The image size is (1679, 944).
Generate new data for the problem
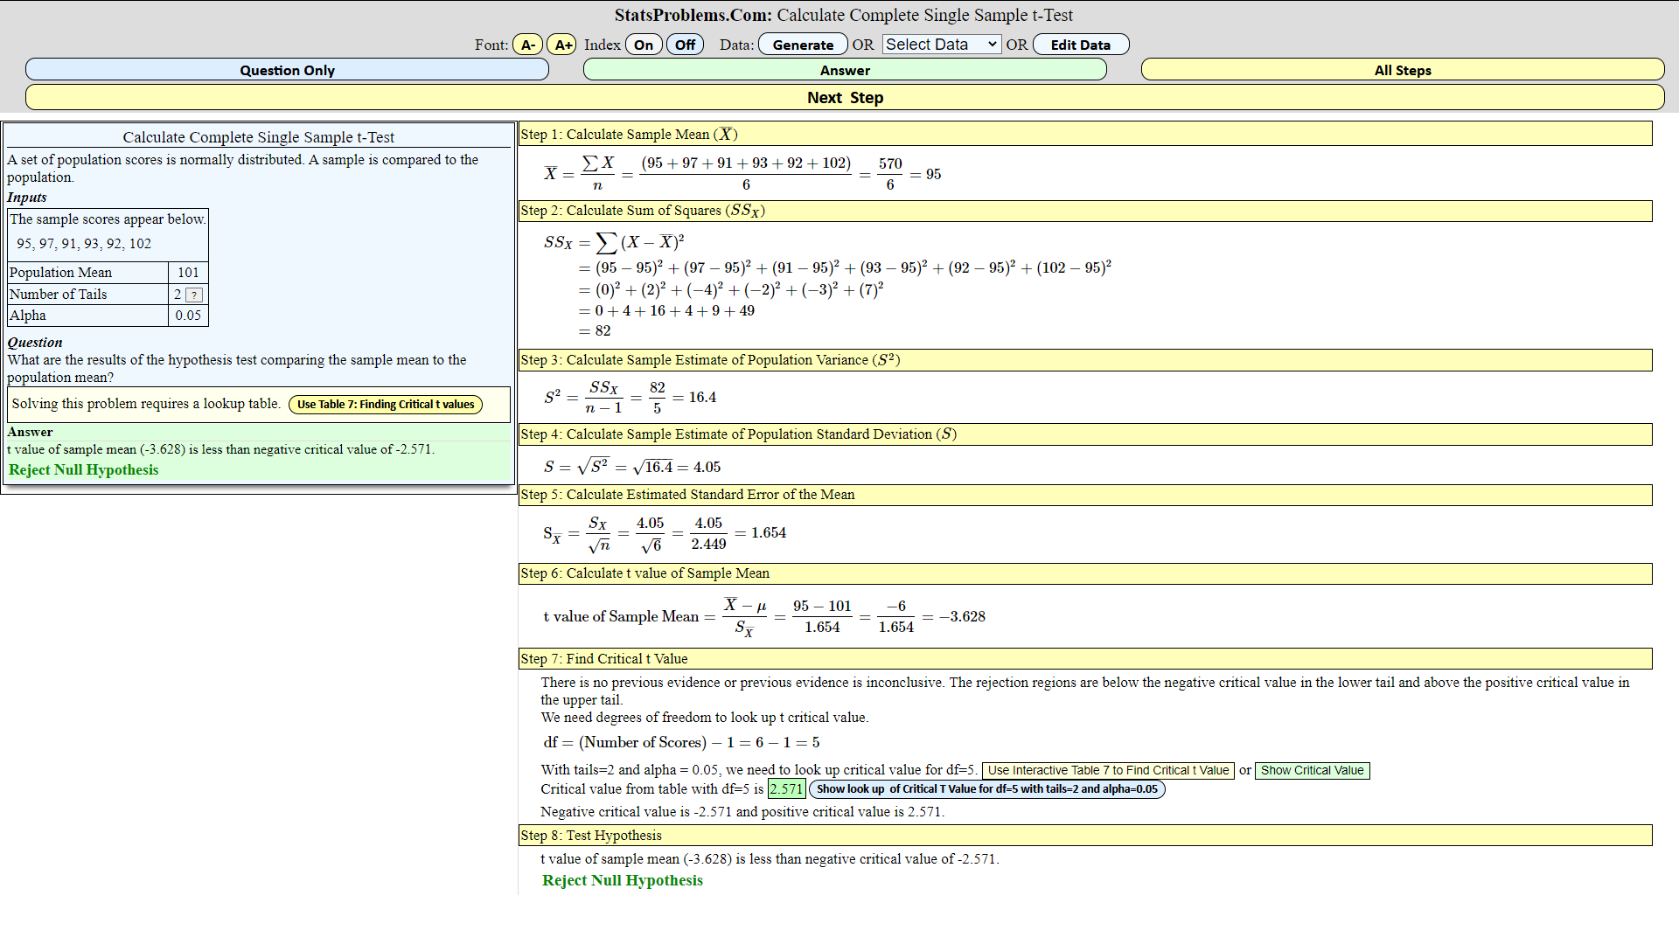point(803,45)
